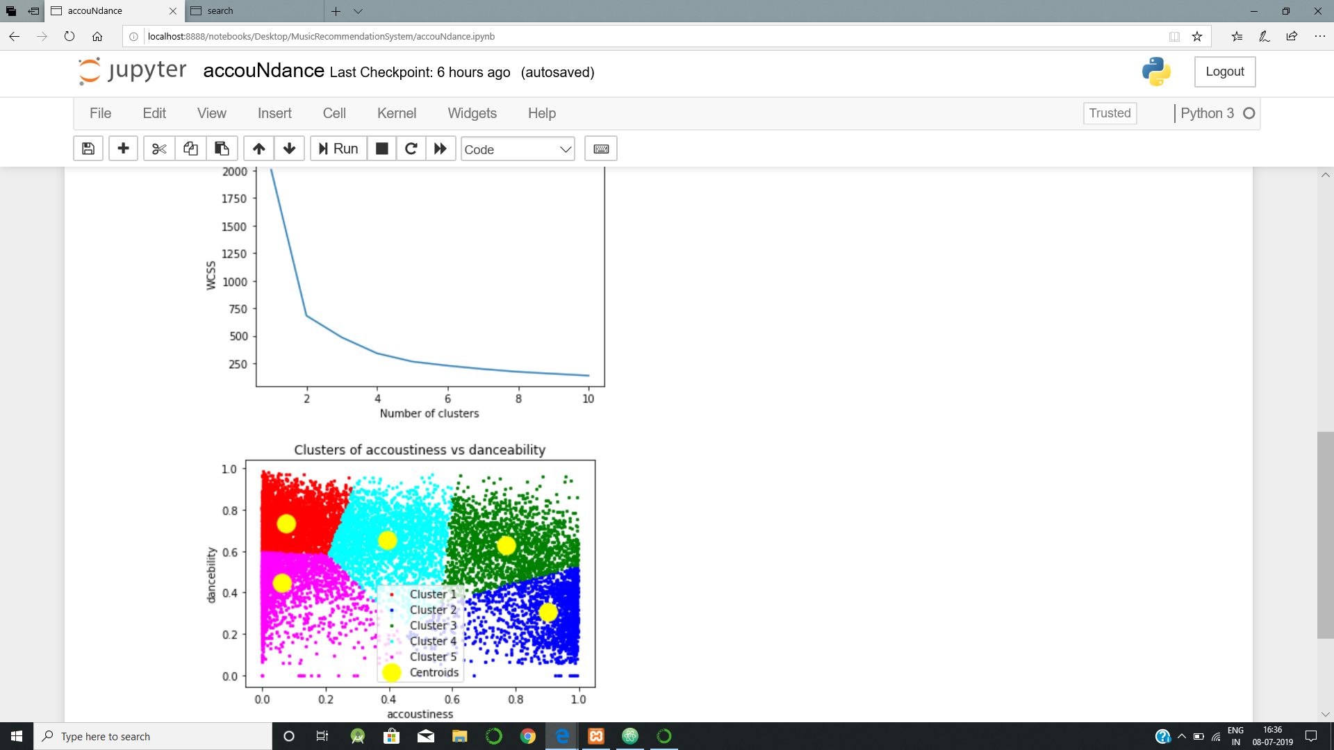Open the action center notifications
This screenshot has width=1334, height=750.
pyautogui.click(x=1311, y=736)
